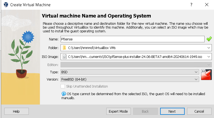The image size is (214, 118).
Task: Click the ISO Image: field label
Action: click(50, 57)
